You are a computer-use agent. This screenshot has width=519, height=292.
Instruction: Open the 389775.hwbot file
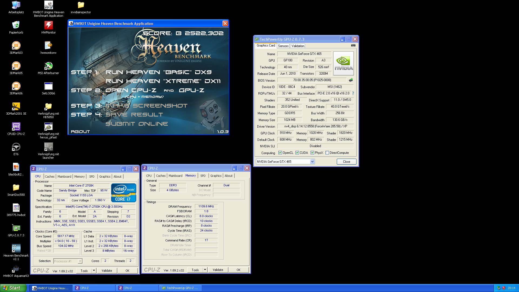pyautogui.click(x=16, y=210)
